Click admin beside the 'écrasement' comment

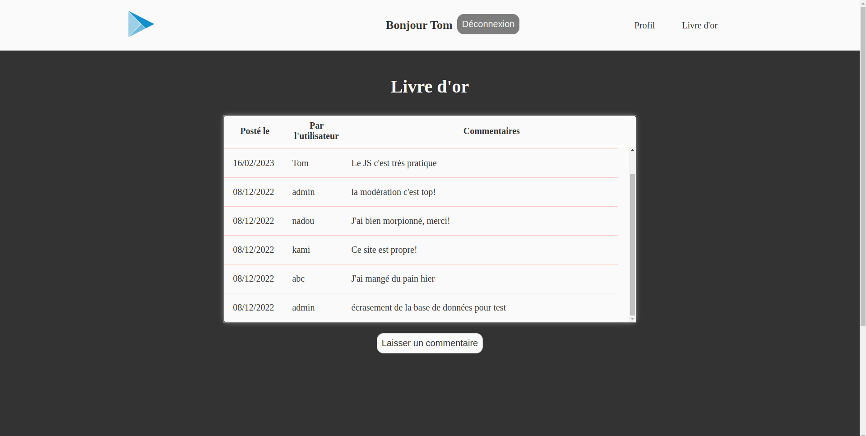point(303,307)
